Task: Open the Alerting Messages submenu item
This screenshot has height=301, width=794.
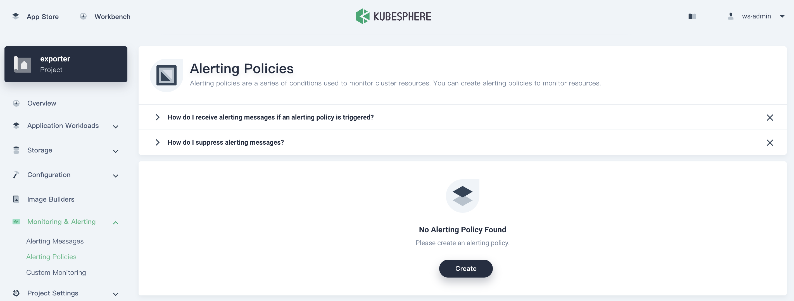Action: coord(55,241)
